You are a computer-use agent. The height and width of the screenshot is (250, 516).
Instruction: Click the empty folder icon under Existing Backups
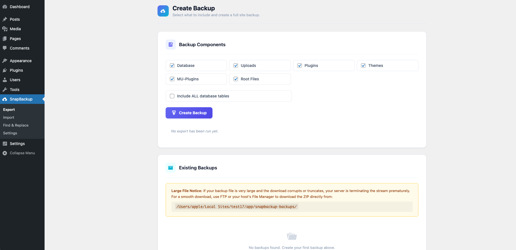(292, 236)
